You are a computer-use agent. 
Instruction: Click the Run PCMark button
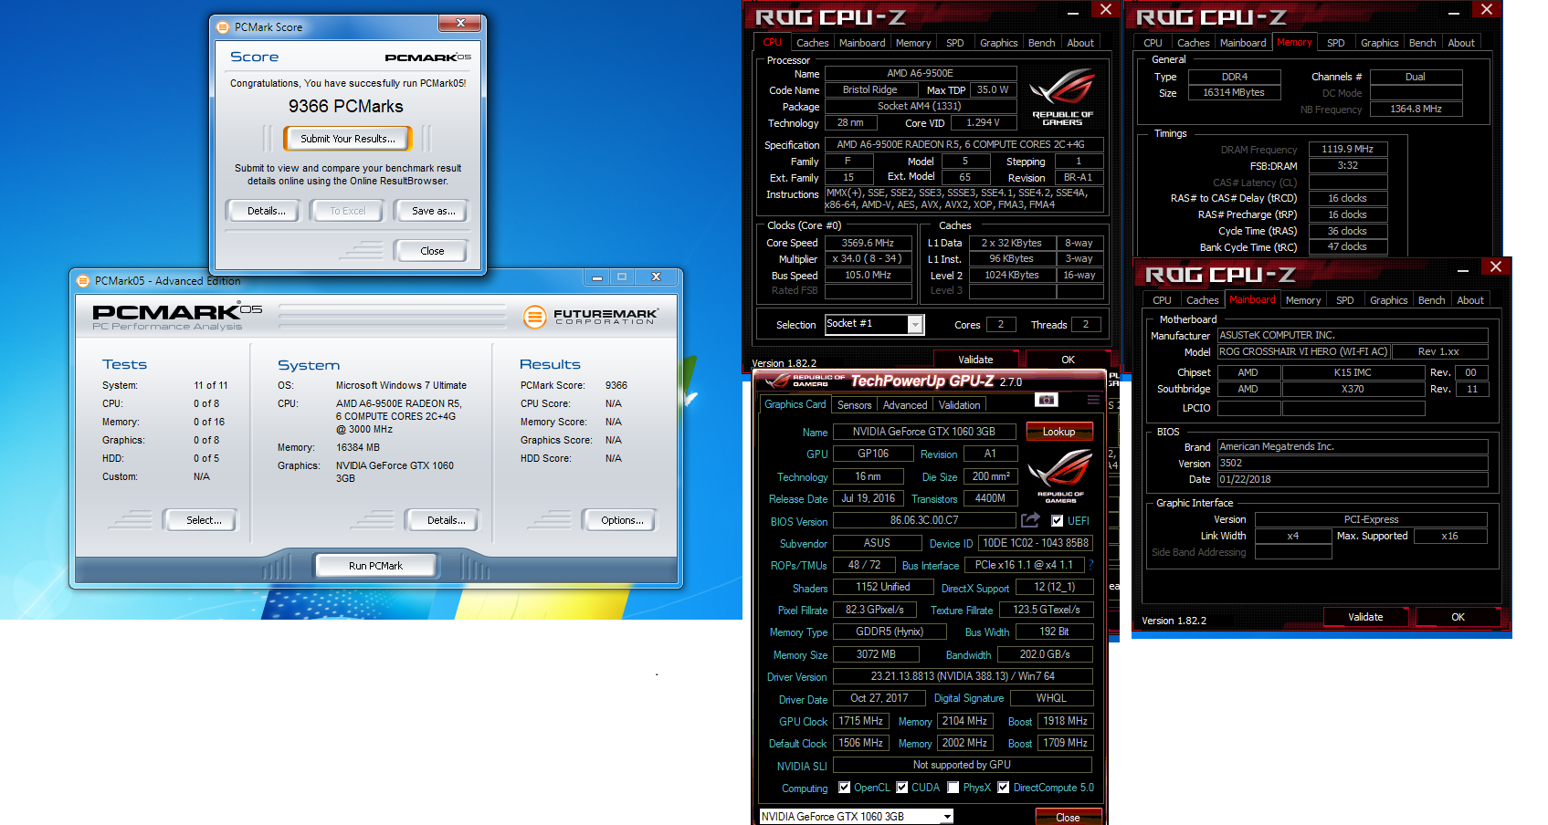(x=376, y=566)
